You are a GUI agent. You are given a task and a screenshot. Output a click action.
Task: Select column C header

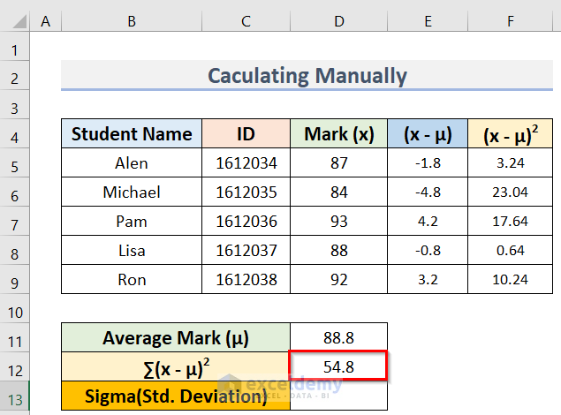pyautogui.click(x=246, y=21)
